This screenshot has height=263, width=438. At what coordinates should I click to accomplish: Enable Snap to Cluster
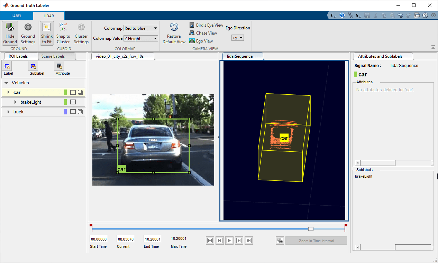63,33
